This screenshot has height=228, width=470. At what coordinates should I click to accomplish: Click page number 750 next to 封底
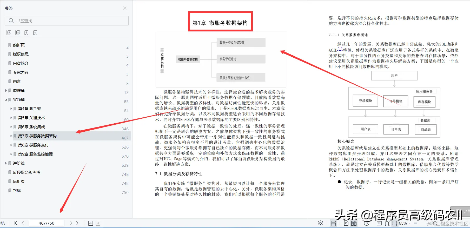coord(125,192)
